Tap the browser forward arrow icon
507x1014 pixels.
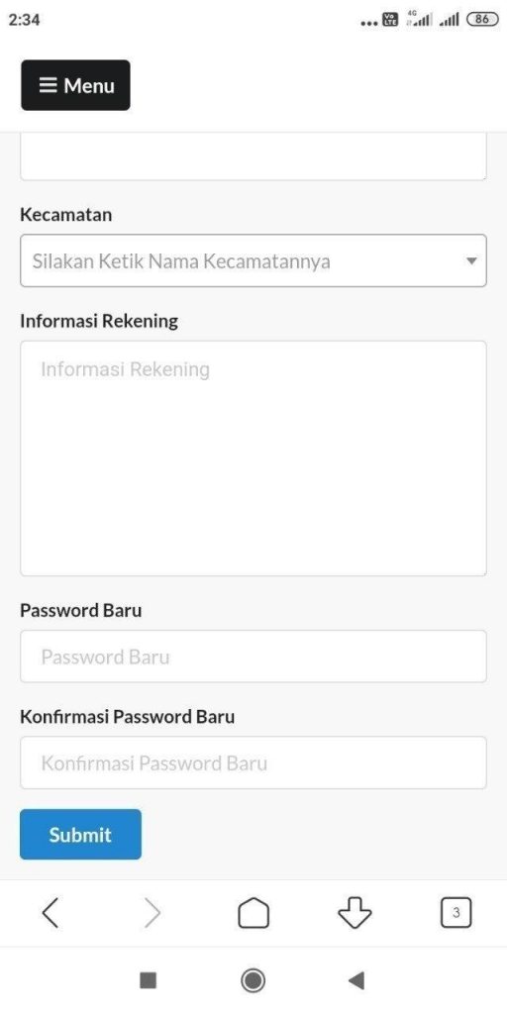coord(152,913)
